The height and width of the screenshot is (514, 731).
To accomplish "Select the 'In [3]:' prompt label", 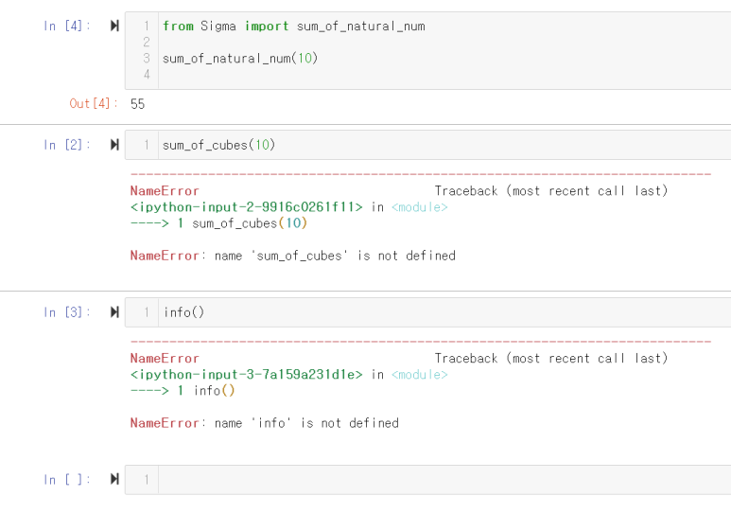I will click(67, 311).
